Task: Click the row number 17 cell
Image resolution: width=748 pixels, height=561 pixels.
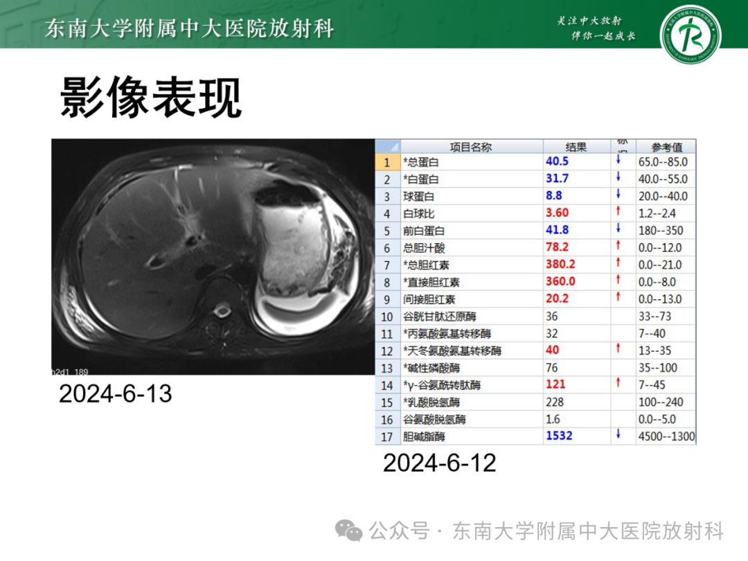Action: point(387,436)
